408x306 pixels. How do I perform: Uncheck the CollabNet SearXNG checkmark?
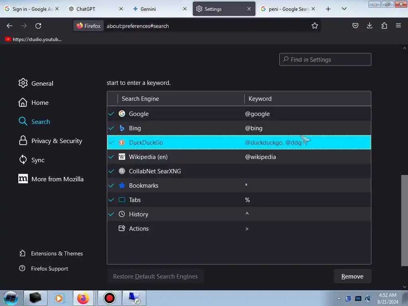coord(112,171)
